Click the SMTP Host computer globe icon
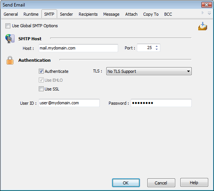The width and height of the screenshot is (214, 191). click(x=10, y=38)
